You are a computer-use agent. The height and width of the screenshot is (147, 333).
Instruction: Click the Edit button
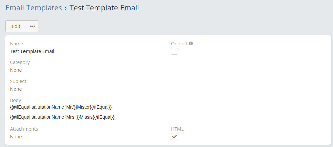(16, 26)
